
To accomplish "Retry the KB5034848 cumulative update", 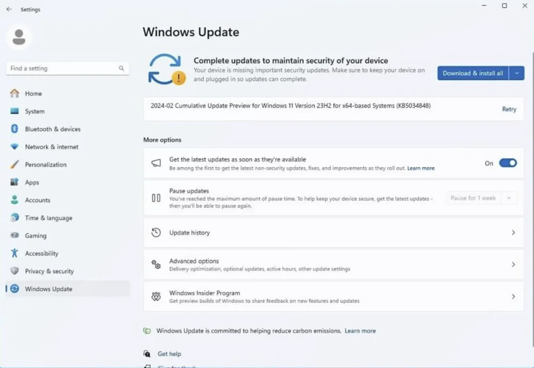I will (x=509, y=109).
